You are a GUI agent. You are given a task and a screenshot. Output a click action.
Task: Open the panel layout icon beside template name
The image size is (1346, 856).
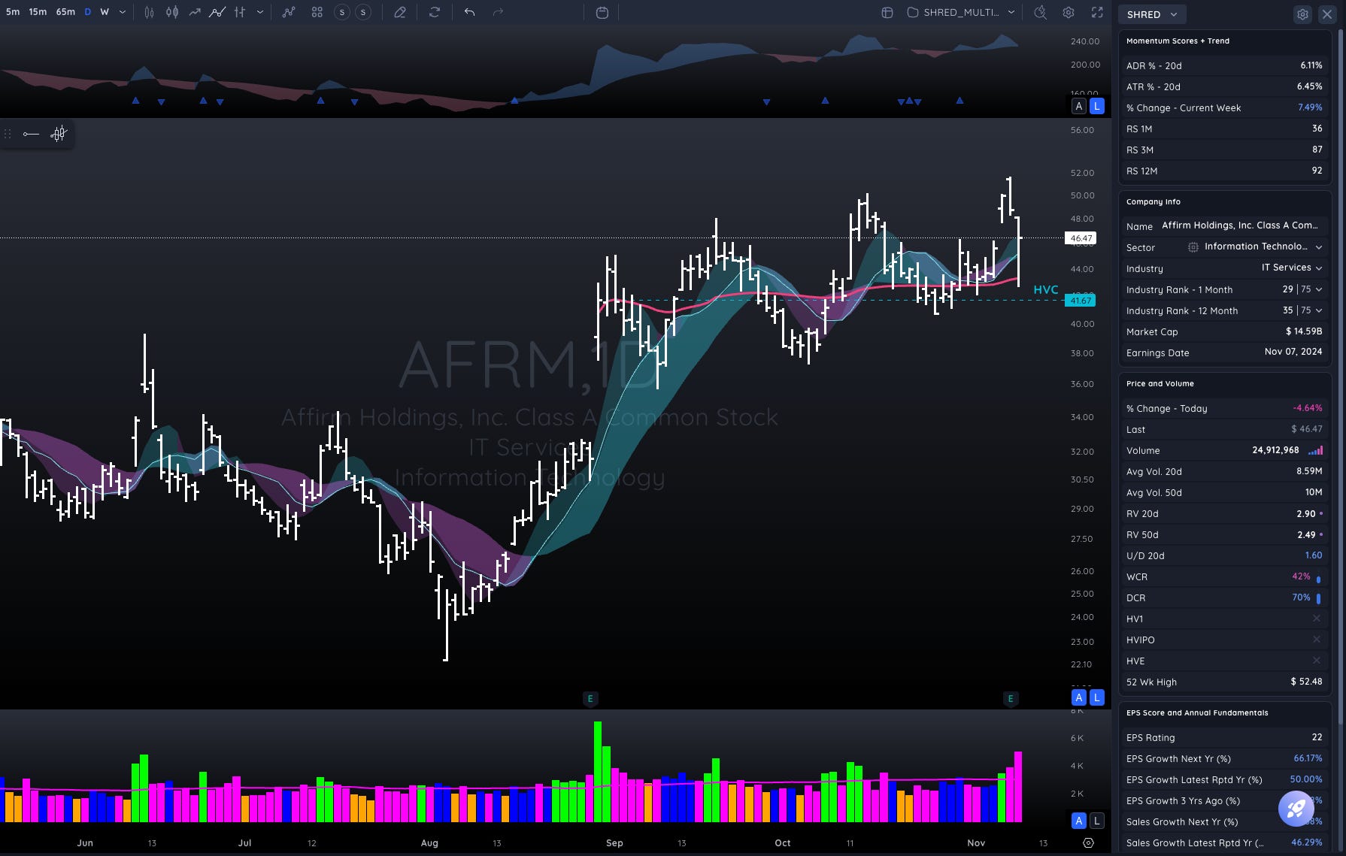[887, 12]
